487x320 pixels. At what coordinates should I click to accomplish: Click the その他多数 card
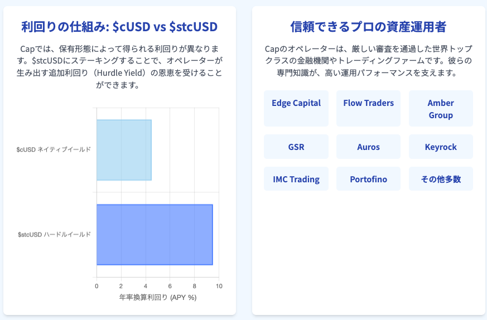tap(441, 179)
